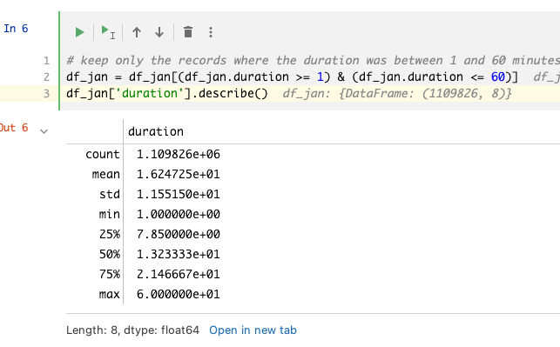Select the '50%' row label

click(110, 254)
